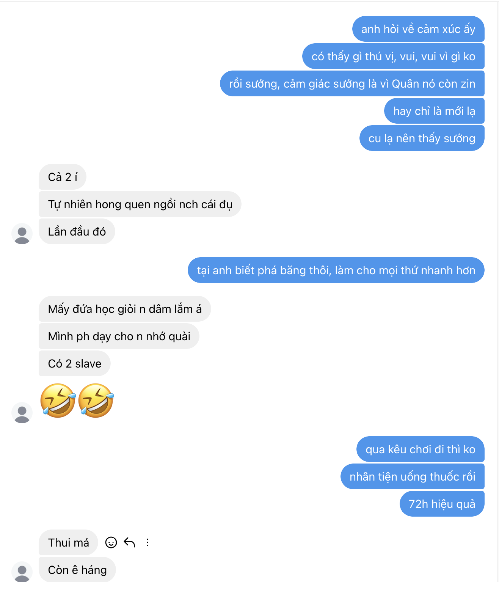Open emoji reaction picker for message
This screenshot has width=499, height=594.
tap(111, 542)
